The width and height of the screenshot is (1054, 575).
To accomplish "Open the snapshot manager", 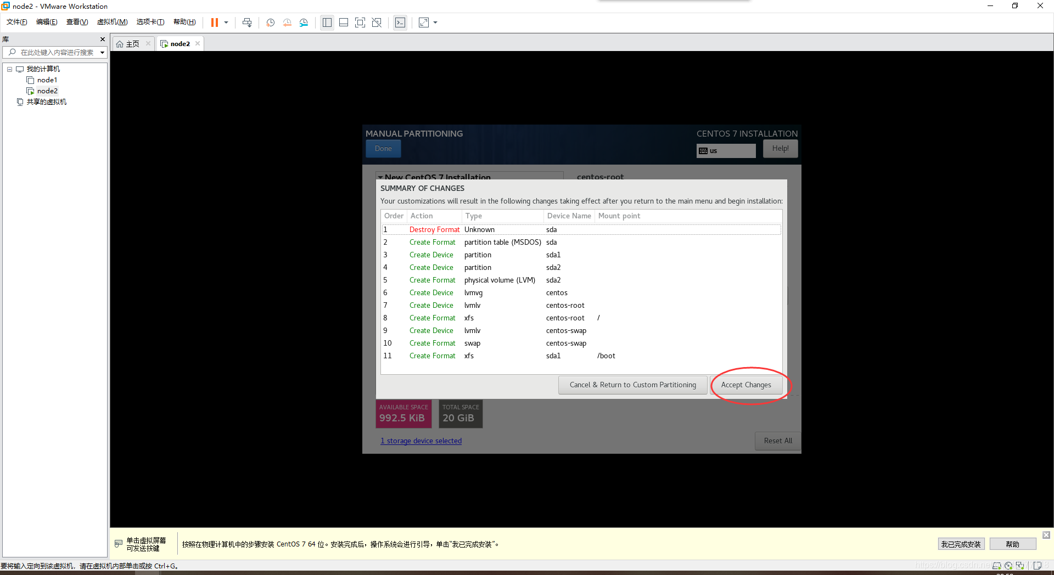I will pyautogui.click(x=304, y=22).
